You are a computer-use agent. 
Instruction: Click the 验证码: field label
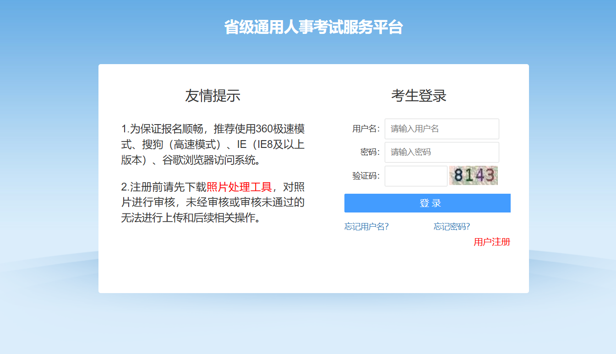pyautogui.click(x=365, y=176)
